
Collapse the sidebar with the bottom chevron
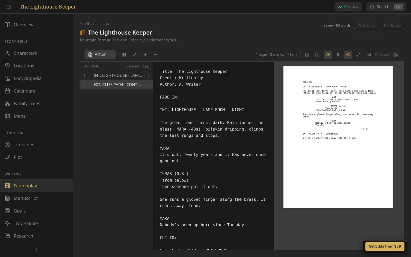[x=36, y=250]
